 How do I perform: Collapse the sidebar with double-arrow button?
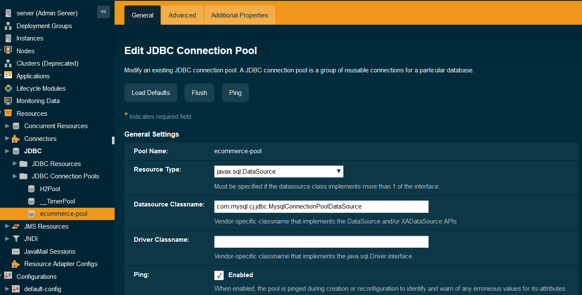pyautogui.click(x=104, y=12)
